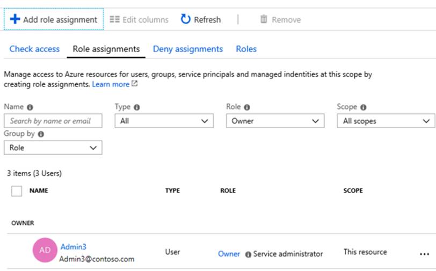This screenshot has width=436, height=271.
Task: Click the Admin3 user name link
Action: click(73, 247)
